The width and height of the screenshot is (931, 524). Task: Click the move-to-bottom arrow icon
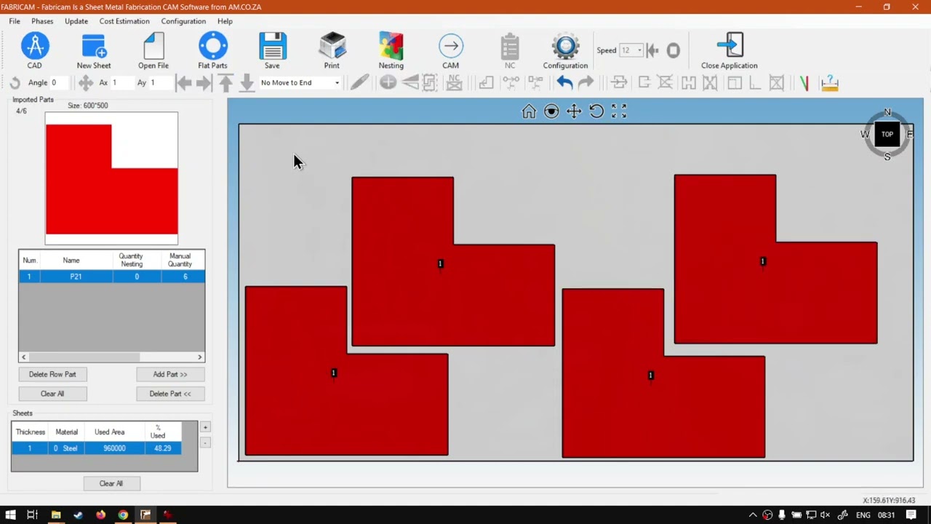pos(247,83)
